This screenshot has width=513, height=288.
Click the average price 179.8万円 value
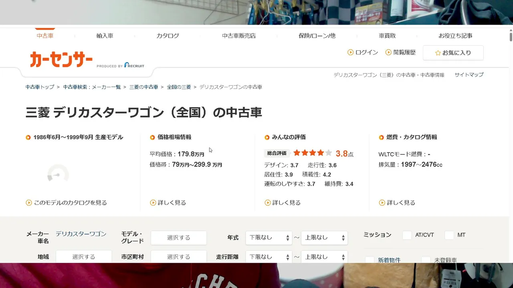pos(191,154)
